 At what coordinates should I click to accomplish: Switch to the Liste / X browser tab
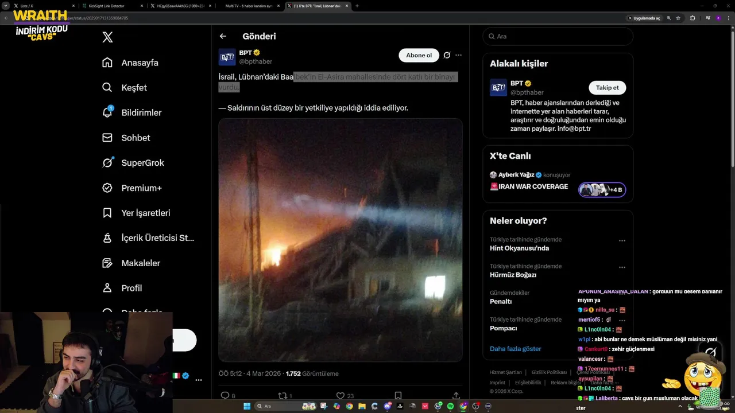43,6
